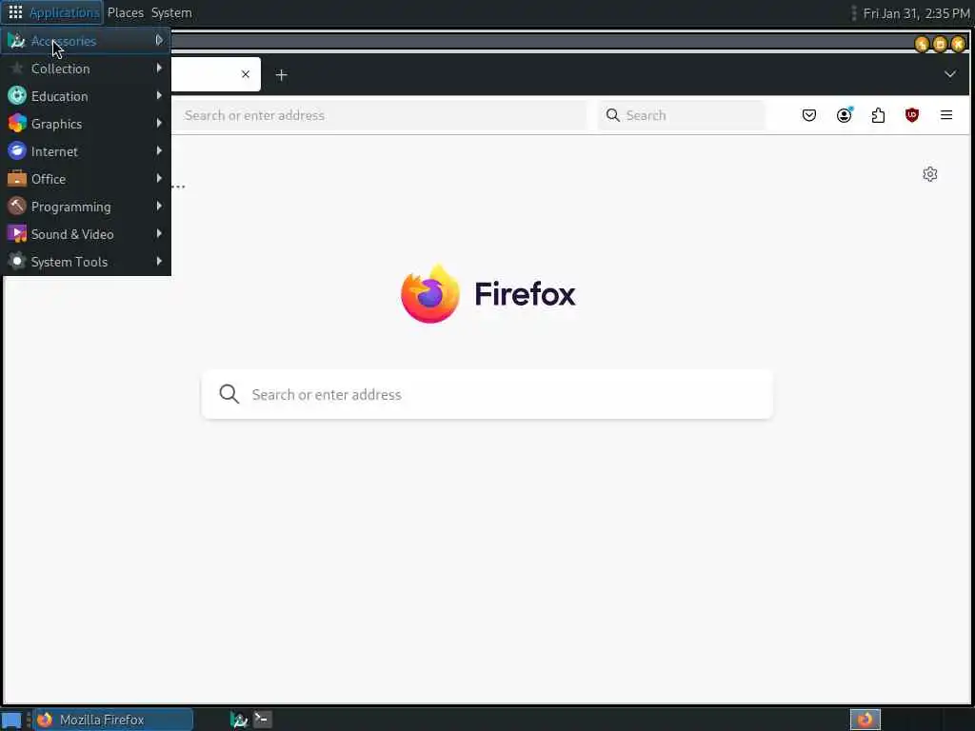
Task: Open the System Tools menu category
Action: 86,262
